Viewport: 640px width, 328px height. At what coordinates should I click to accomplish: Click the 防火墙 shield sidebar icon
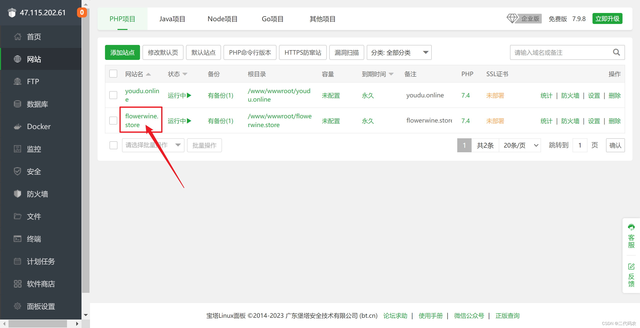pos(17,194)
